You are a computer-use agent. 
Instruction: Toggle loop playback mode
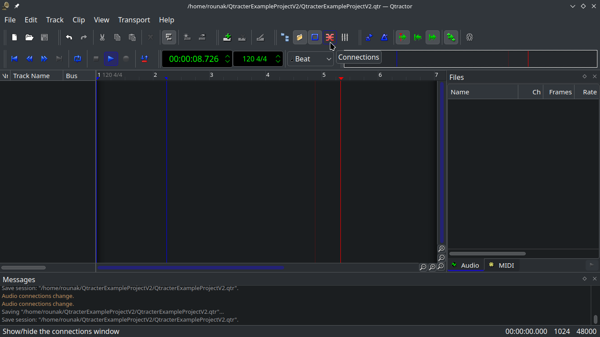pos(78,59)
